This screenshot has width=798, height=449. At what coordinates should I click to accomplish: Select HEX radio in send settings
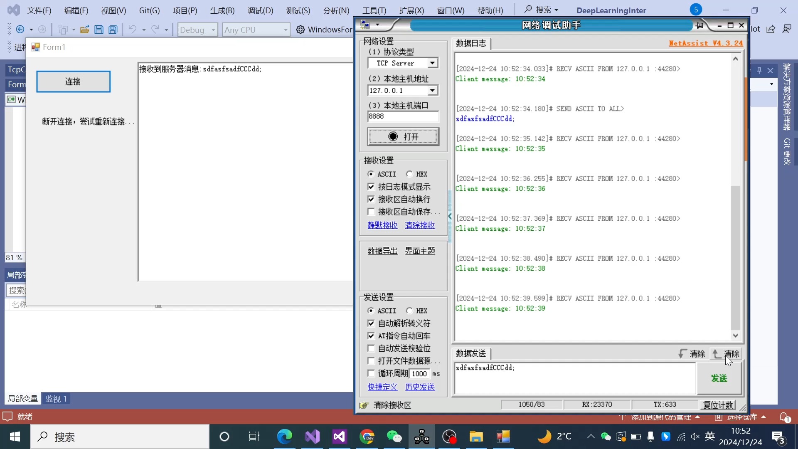coord(409,311)
